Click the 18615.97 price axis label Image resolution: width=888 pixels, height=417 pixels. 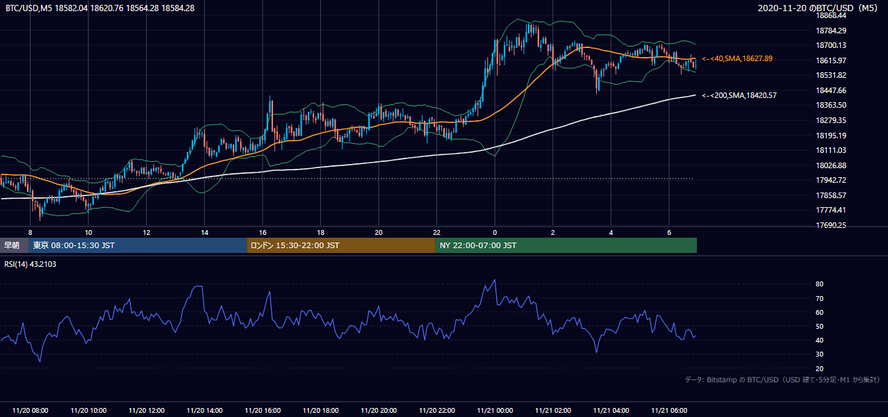(831, 60)
